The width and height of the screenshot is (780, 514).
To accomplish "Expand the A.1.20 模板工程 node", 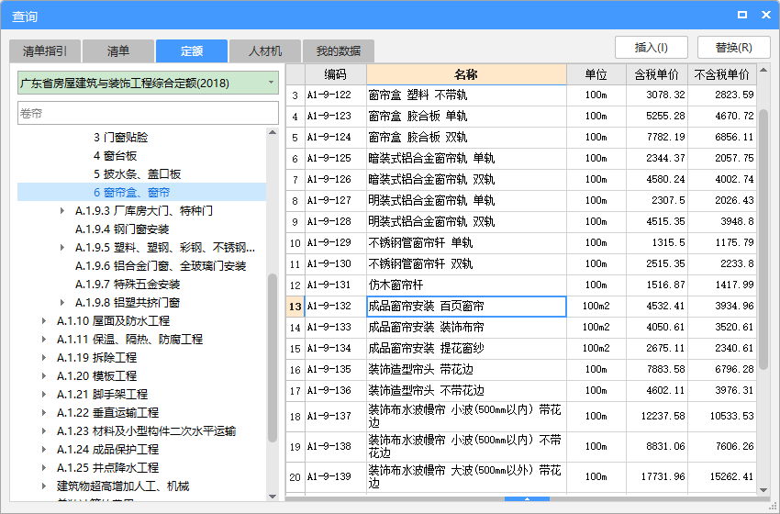I will 44,376.
